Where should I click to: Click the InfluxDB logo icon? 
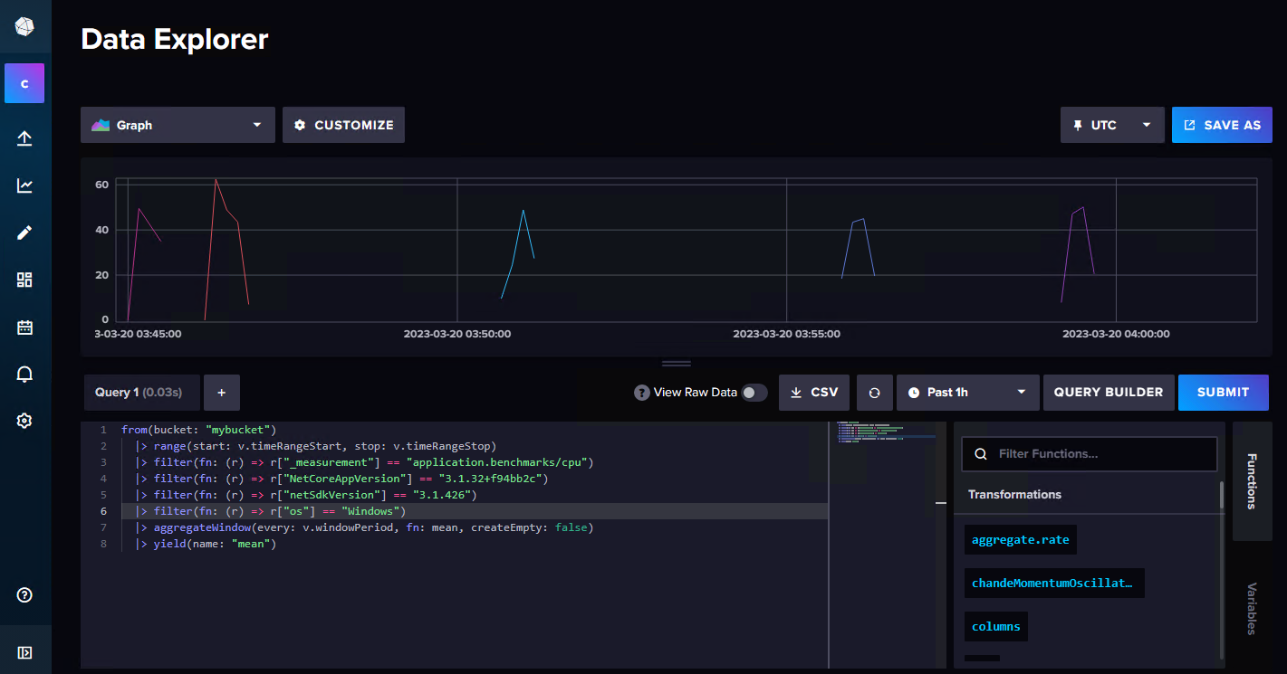tap(24, 26)
